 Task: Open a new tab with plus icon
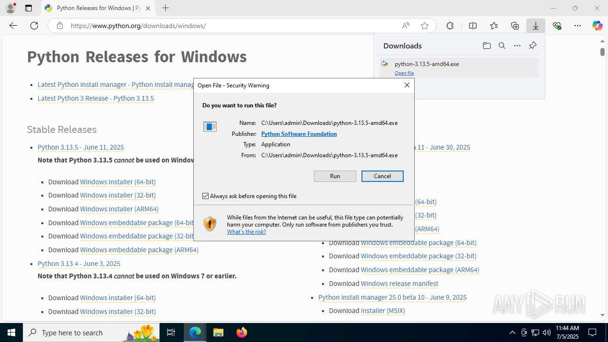pyautogui.click(x=165, y=8)
